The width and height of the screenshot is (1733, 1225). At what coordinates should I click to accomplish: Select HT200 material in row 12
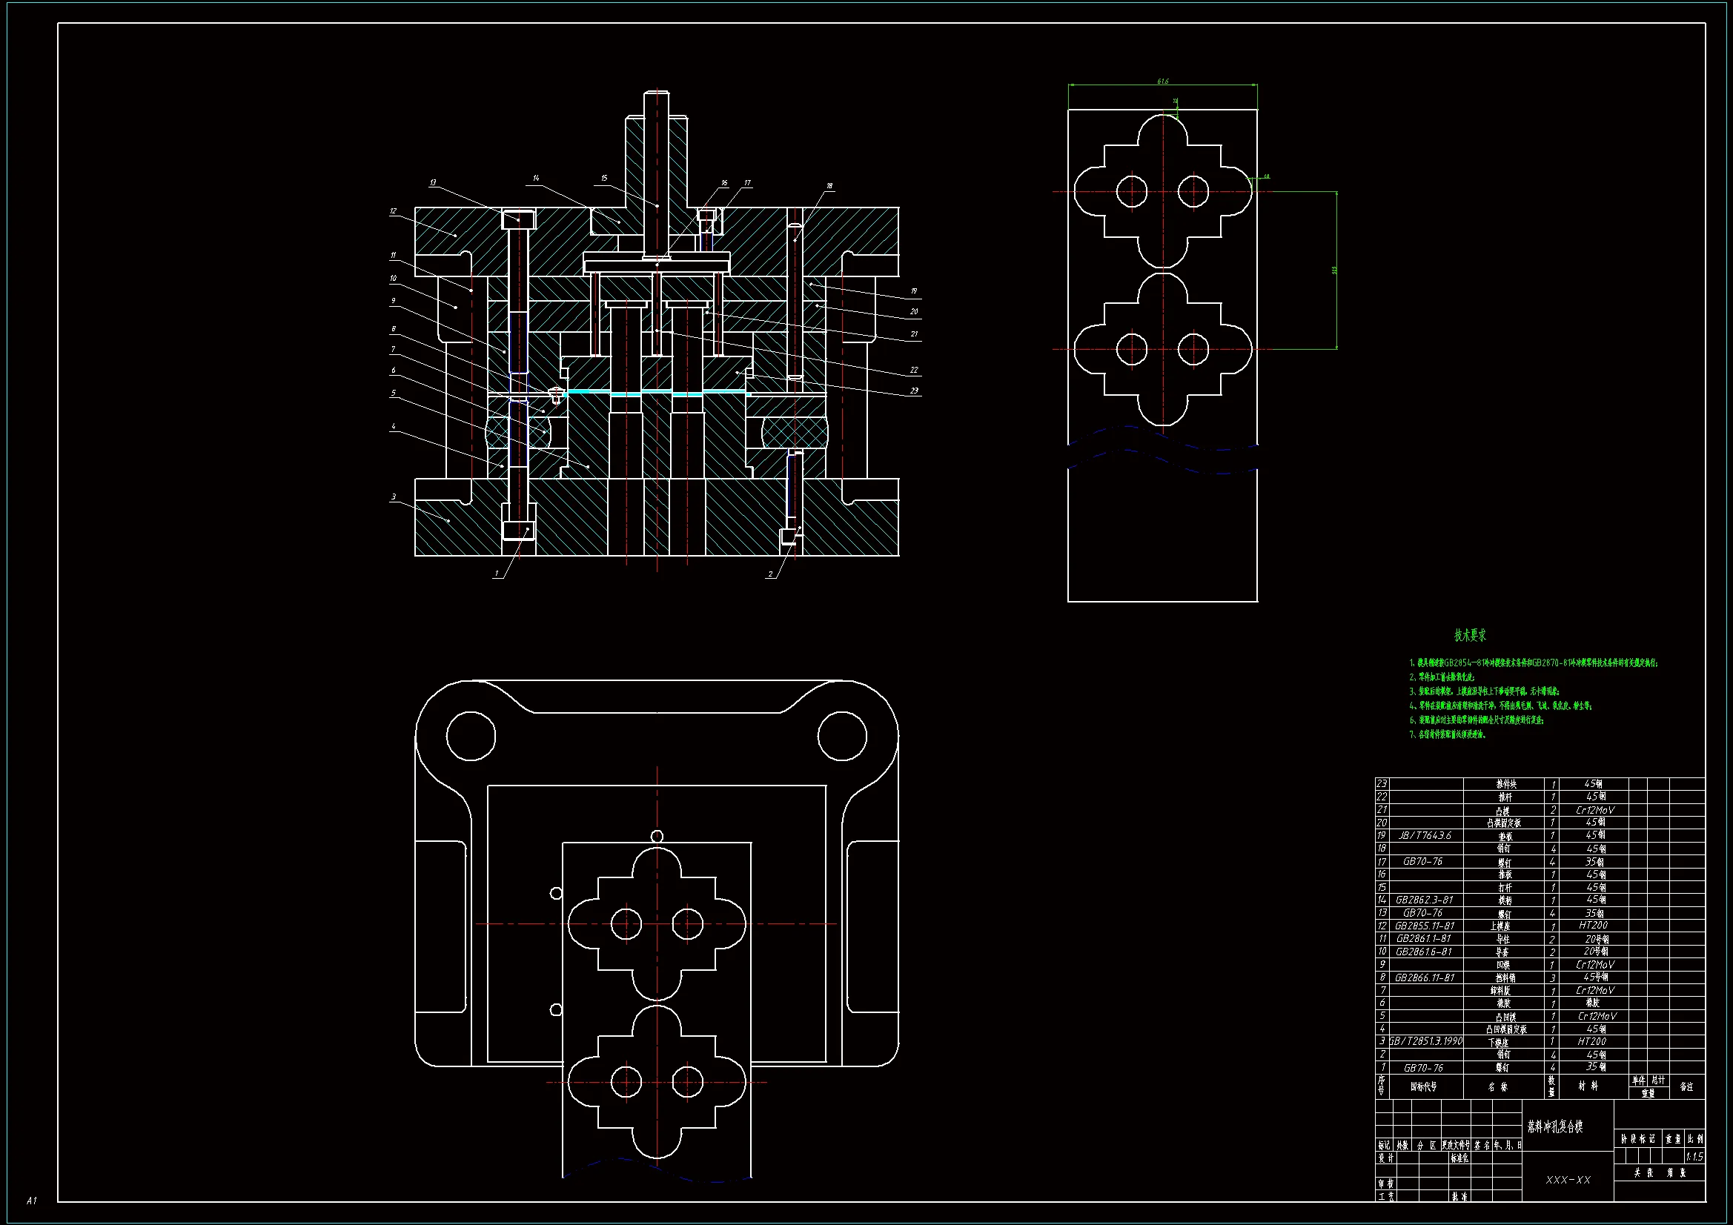(1593, 926)
